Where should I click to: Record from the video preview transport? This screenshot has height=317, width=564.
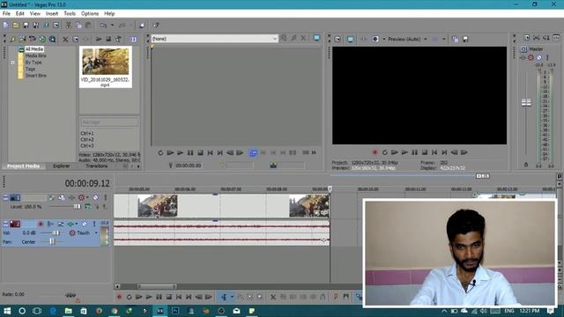375,152
